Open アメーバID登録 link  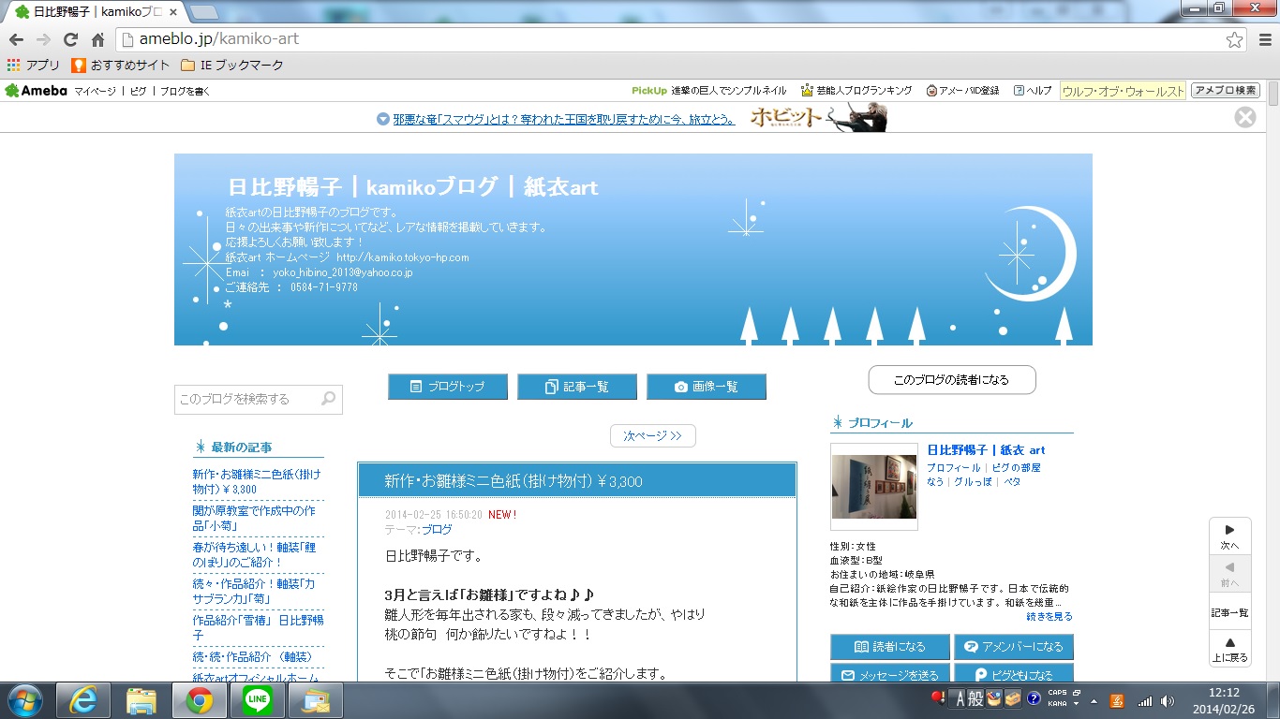[x=963, y=91]
